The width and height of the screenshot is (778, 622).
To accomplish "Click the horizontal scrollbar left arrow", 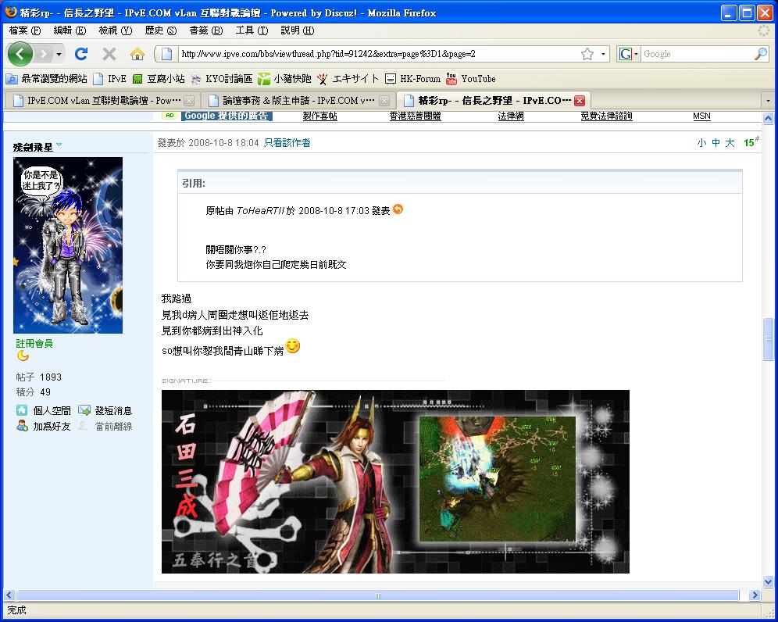I will tap(9, 595).
